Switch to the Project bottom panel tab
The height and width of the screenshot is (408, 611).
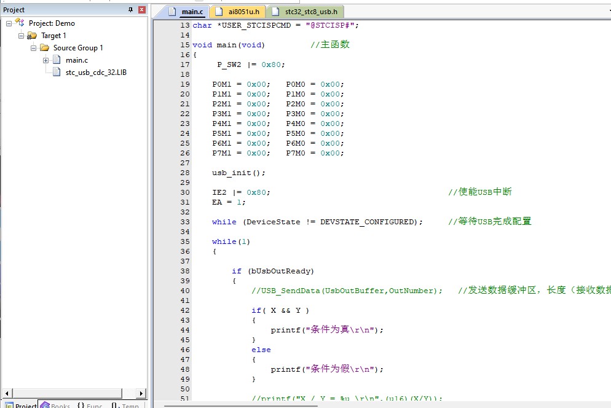click(20, 406)
